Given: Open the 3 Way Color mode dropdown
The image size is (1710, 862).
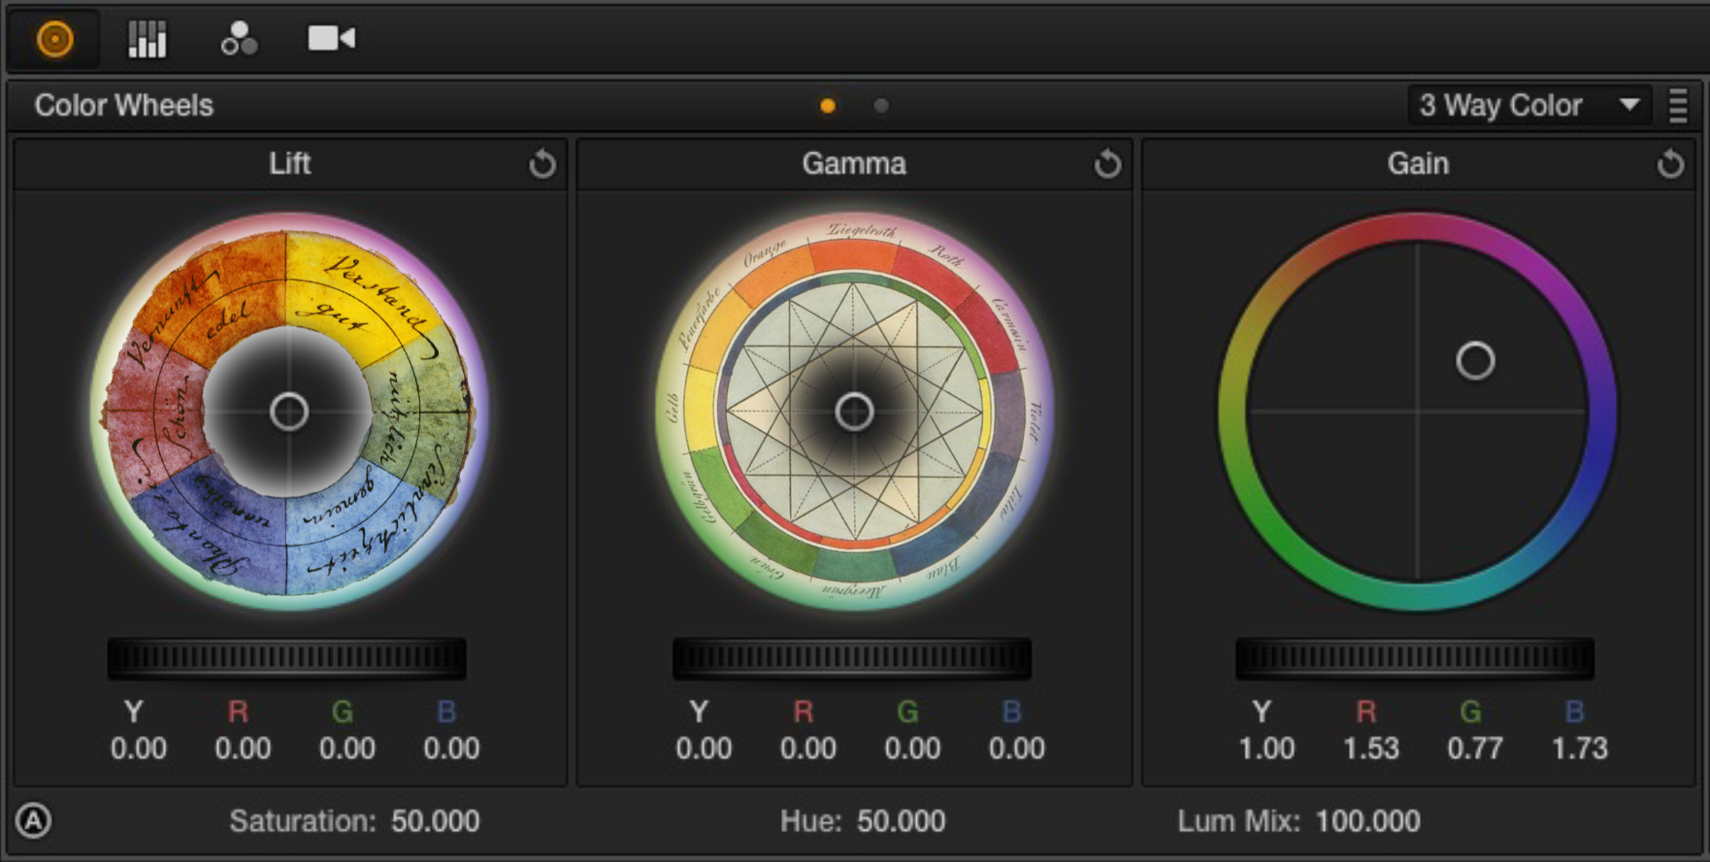Looking at the screenshot, I should (1529, 105).
